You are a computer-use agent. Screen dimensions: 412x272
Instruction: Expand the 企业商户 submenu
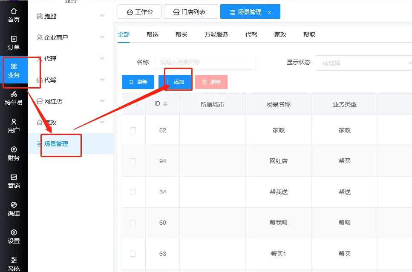coord(70,37)
